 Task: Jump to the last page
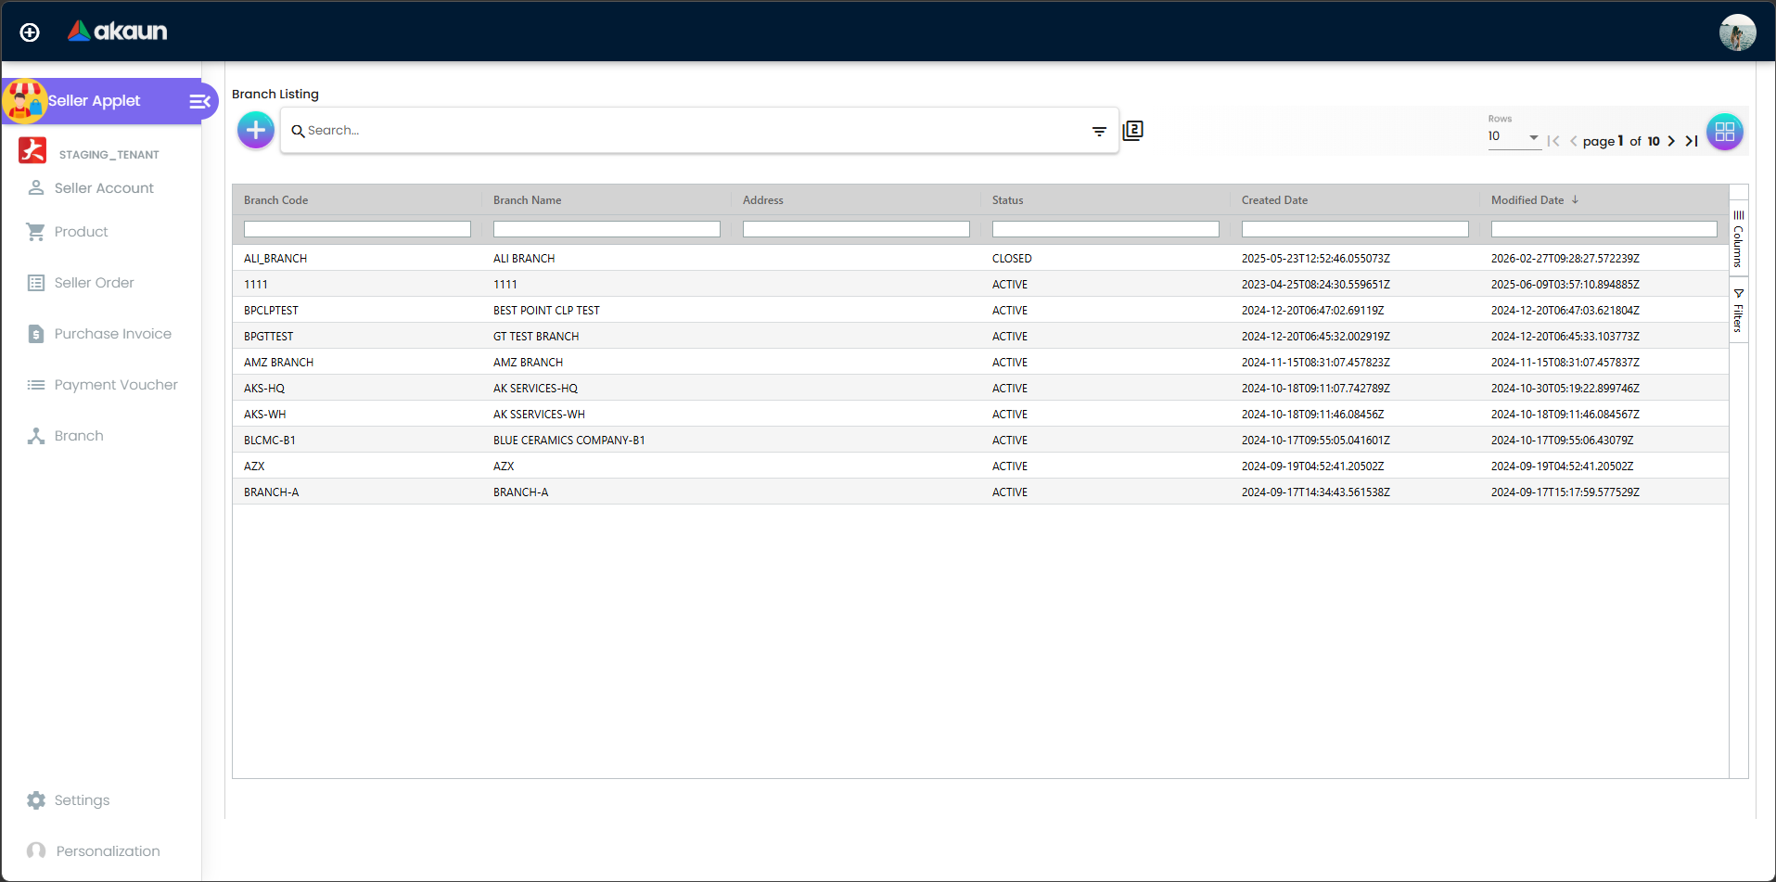(1692, 141)
